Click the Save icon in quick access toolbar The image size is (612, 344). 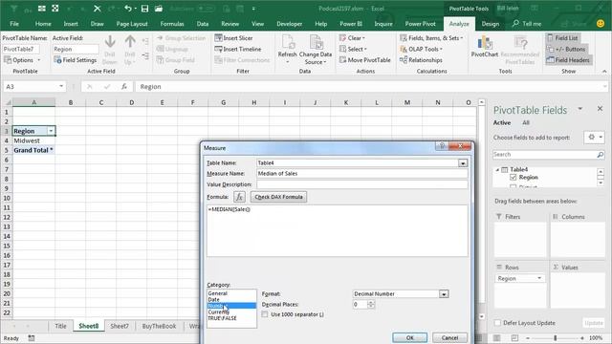pos(144,9)
